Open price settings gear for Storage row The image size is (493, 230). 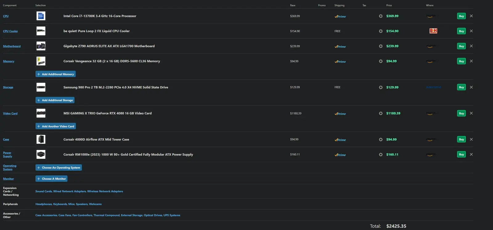point(381,87)
